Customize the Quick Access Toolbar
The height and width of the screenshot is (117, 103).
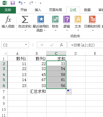[40, 3]
